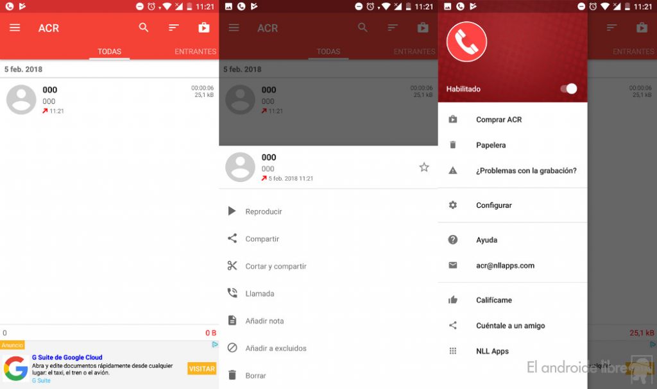Screen dimensions: 657x389
Task: Play the recording via Reproducir
Action: click(x=263, y=211)
